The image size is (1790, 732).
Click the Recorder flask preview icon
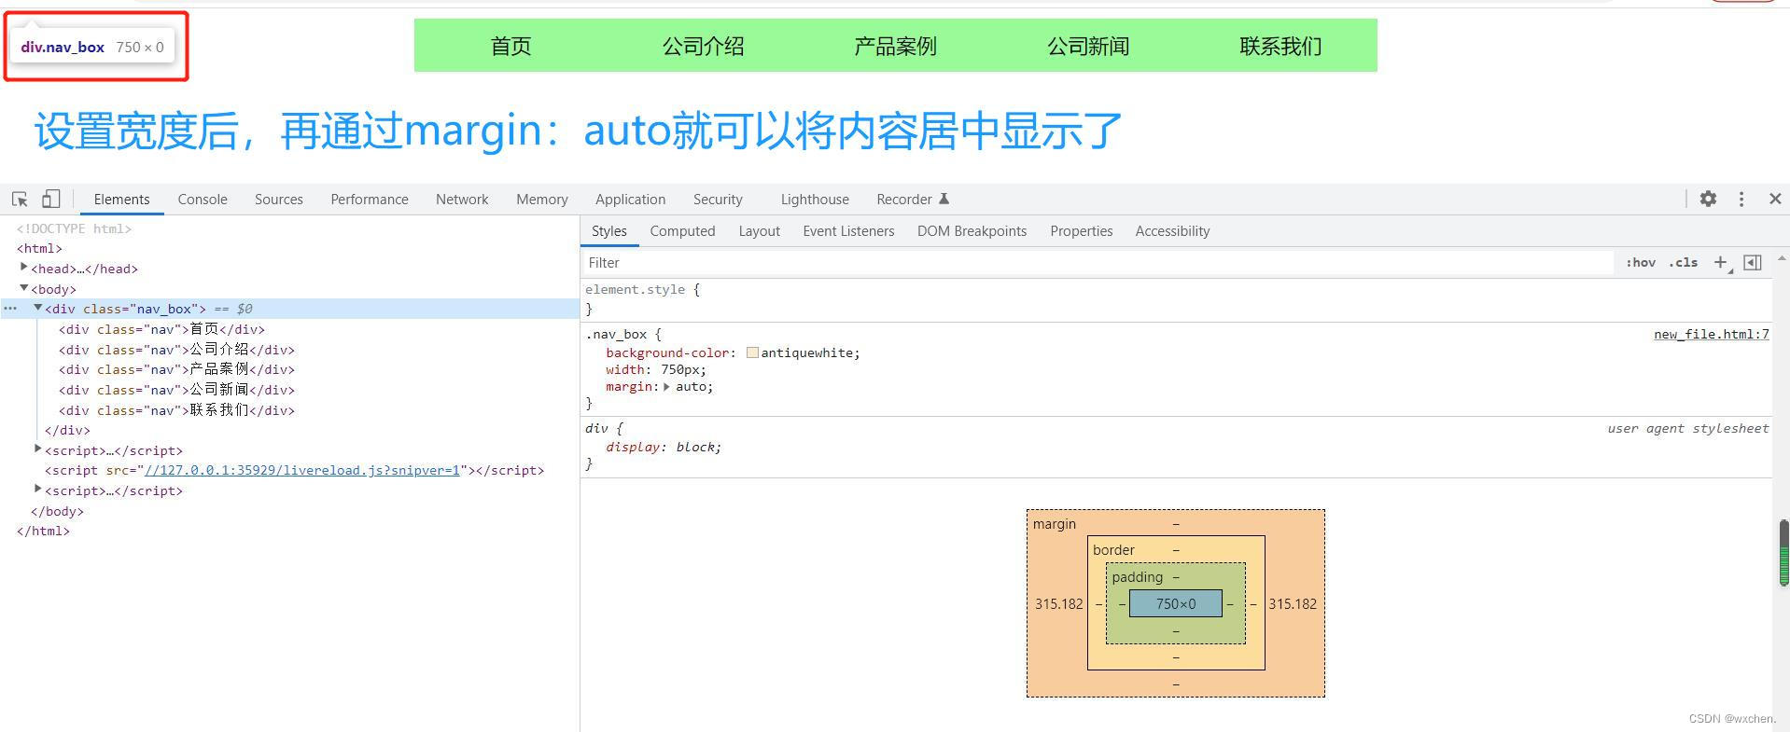point(944,199)
